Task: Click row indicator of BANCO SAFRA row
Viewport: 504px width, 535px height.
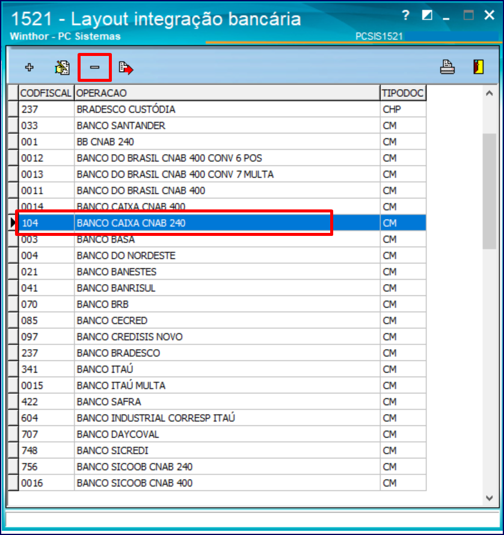Action: click(x=13, y=401)
